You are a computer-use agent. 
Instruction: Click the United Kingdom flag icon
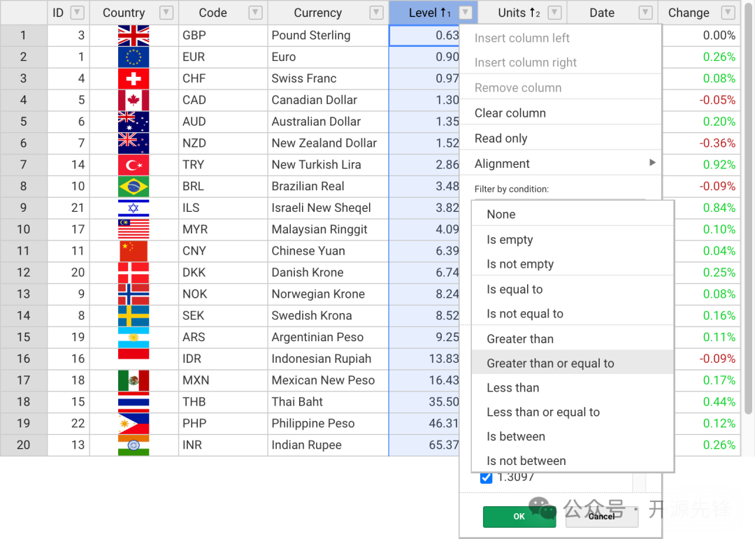click(134, 36)
